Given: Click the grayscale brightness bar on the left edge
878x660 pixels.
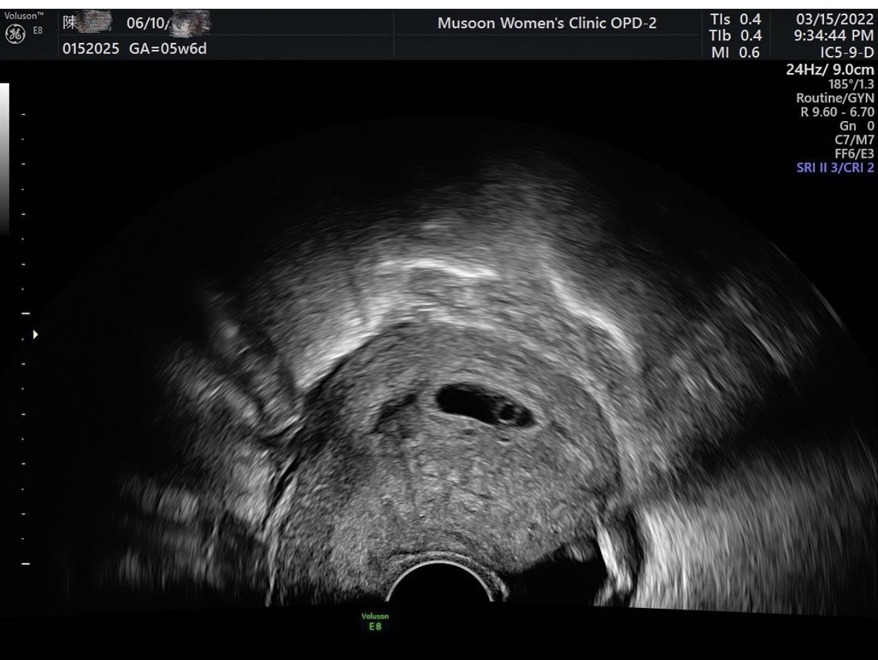Looking at the screenshot, I should pyautogui.click(x=4, y=159).
